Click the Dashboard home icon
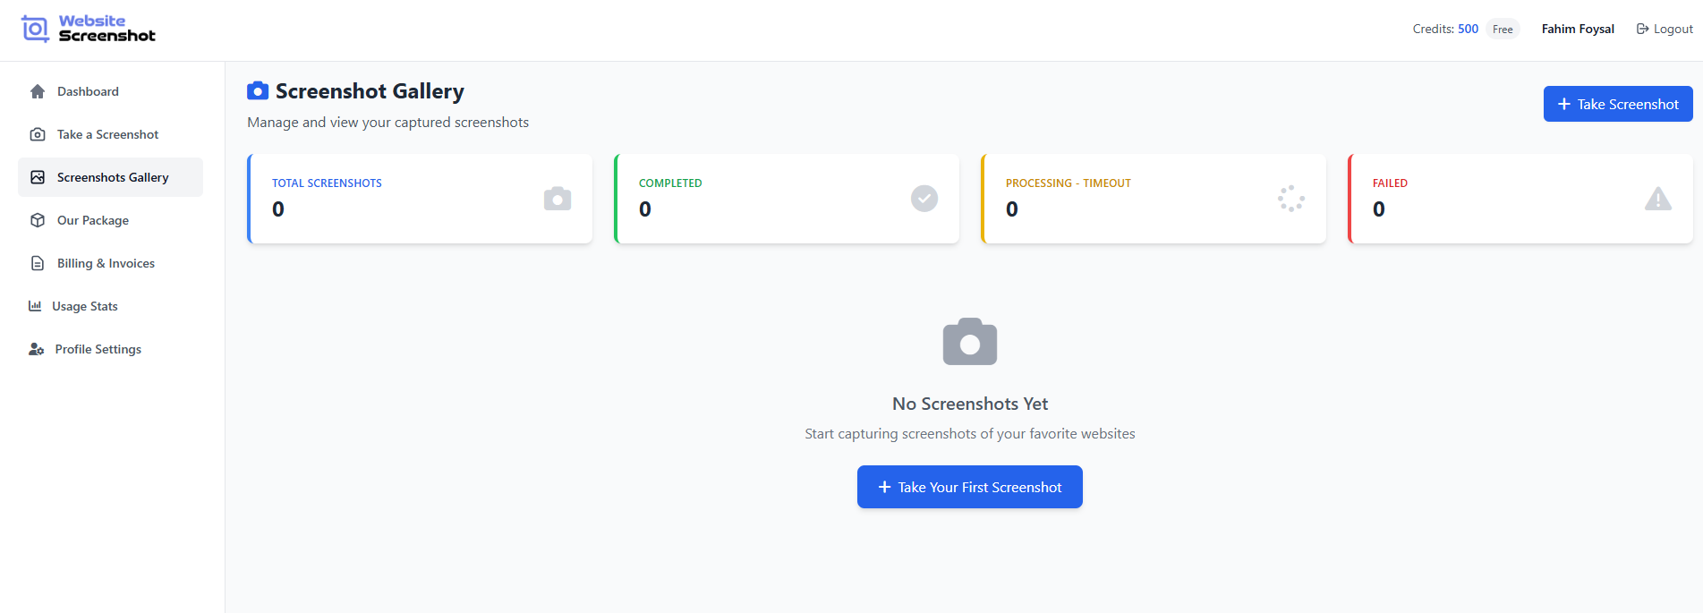The image size is (1703, 613). tap(37, 91)
